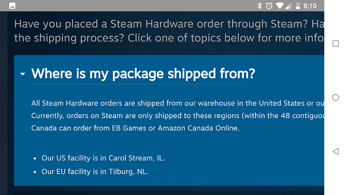The width and height of the screenshot is (347, 195).
Task: Click the first paragraph line about warehouse shipping
Action: [x=178, y=103]
